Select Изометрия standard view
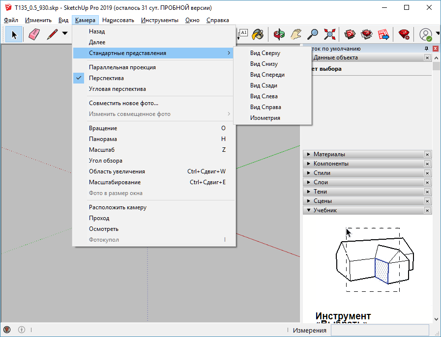 [x=265, y=118]
